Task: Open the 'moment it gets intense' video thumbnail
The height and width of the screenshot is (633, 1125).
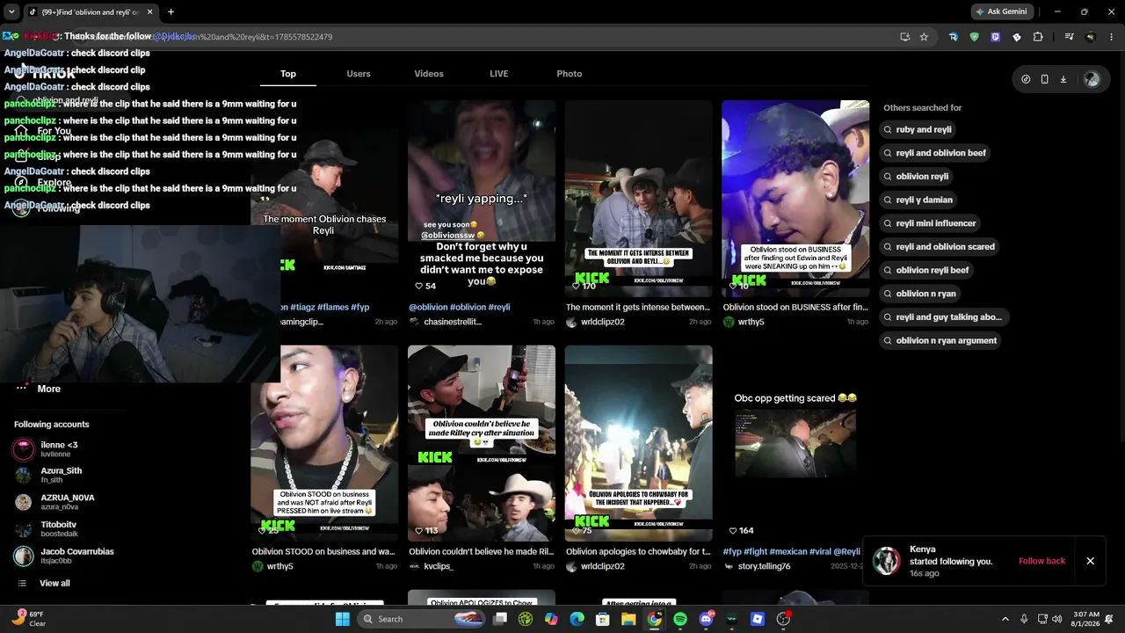Action: [639, 198]
